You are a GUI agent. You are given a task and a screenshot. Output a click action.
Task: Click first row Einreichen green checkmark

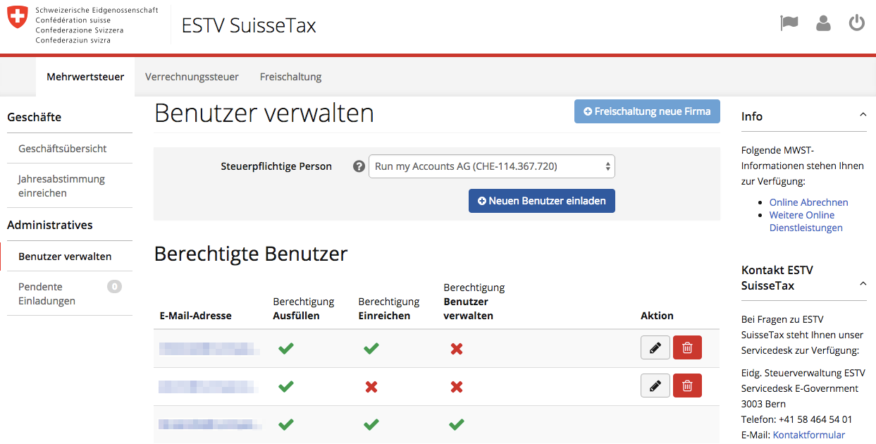pos(371,348)
